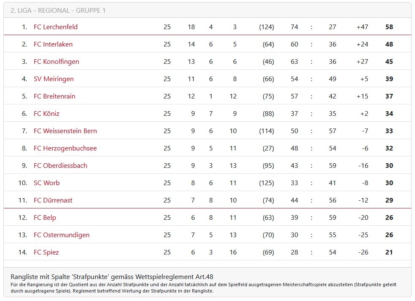
Task: Open FC Weissenstein Bern team page
Action: coord(65,131)
